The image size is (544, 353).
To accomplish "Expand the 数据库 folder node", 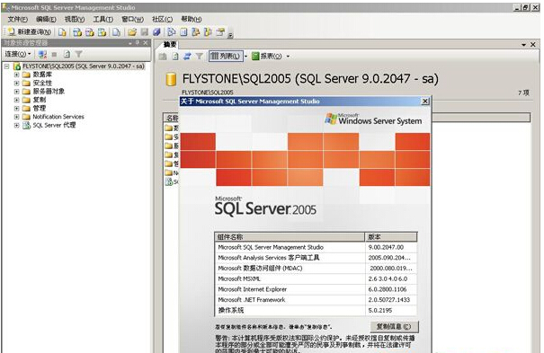I will 16,75.
